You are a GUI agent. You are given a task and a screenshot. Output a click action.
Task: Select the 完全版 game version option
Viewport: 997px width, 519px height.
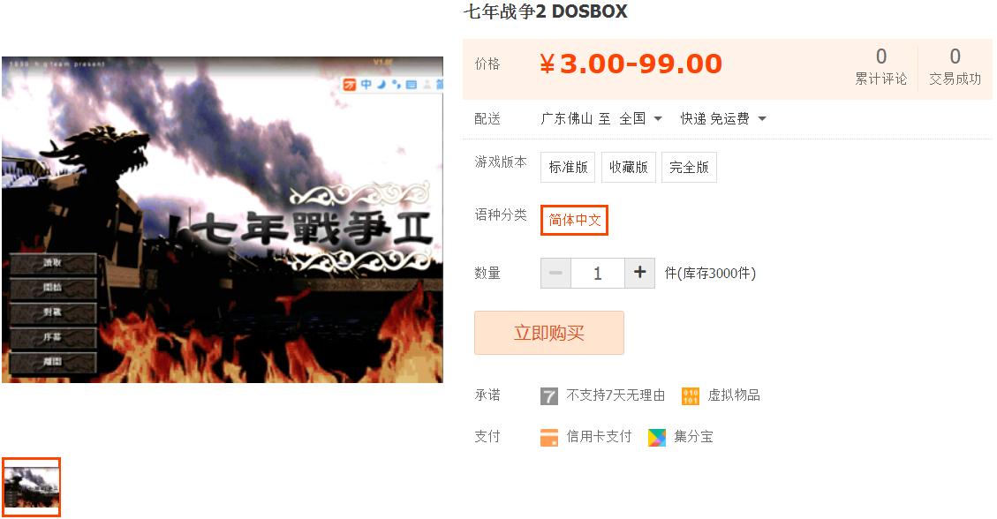pyautogui.click(x=689, y=167)
